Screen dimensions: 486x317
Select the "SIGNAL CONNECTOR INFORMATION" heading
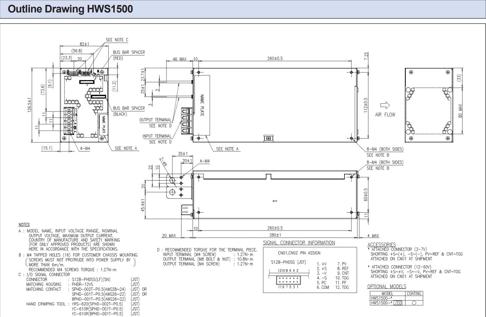299,243
